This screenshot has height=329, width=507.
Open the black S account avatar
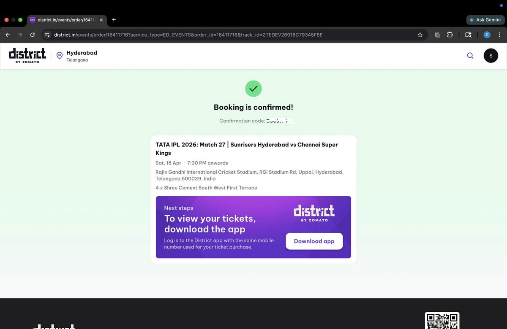(x=491, y=56)
